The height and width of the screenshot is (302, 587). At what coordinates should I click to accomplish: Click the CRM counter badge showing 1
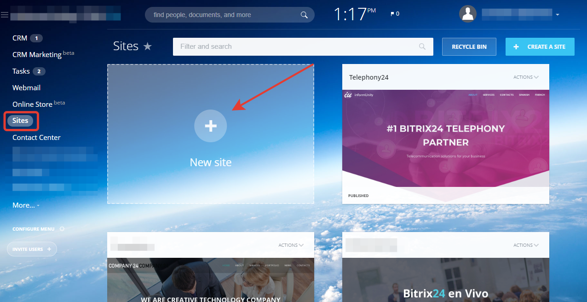36,38
